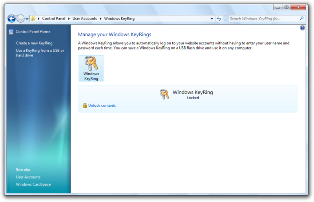Select Windows KeyRing breadcrumb
Image resolution: width=314 pixels, height=202 pixels.
tap(119, 18)
